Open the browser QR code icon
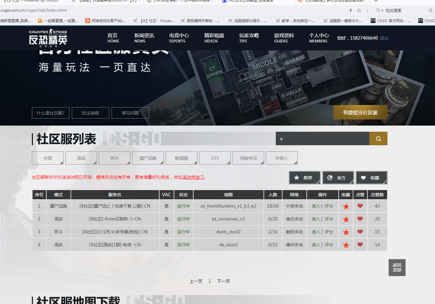 click(359, 10)
